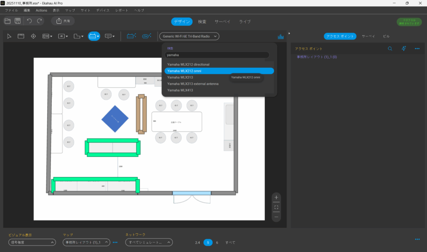Viewport: 427px width, 252px height.
Task: Show all bands with すべて toggle
Action: point(230,242)
